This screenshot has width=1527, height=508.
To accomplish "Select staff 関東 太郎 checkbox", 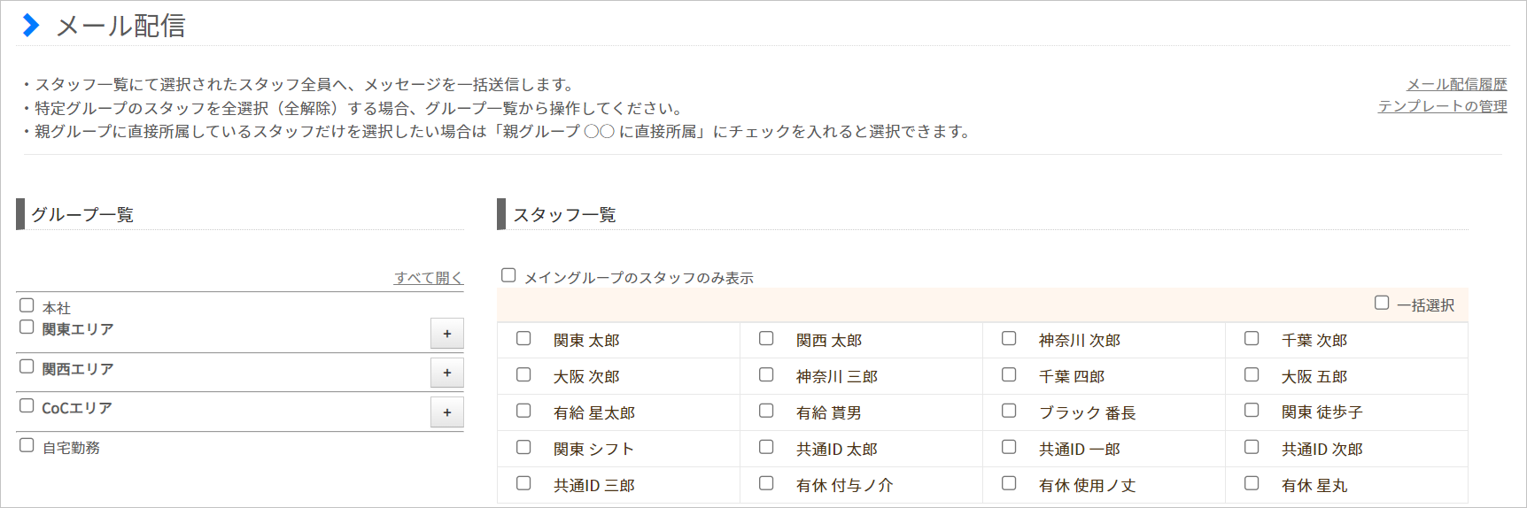I will pyautogui.click(x=523, y=338).
